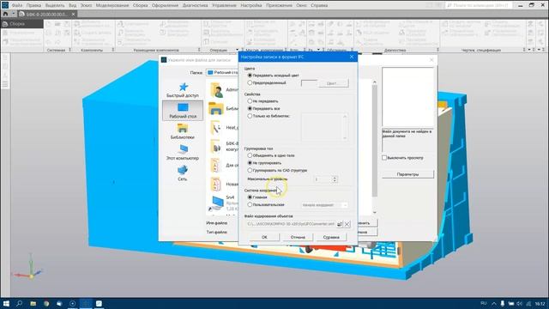
Task: Open the 'Диагностика' menu
Action: 195,5
